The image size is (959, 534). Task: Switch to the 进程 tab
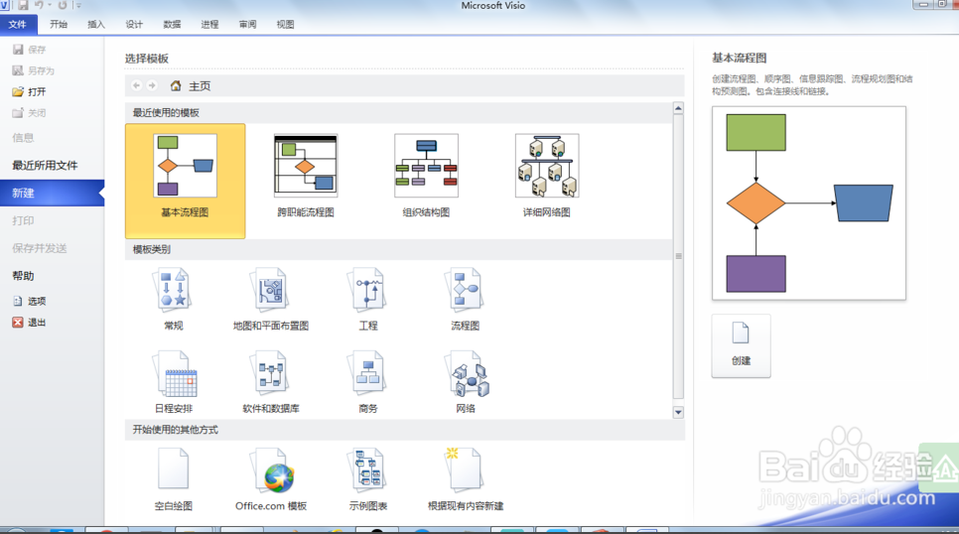[209, 25]
